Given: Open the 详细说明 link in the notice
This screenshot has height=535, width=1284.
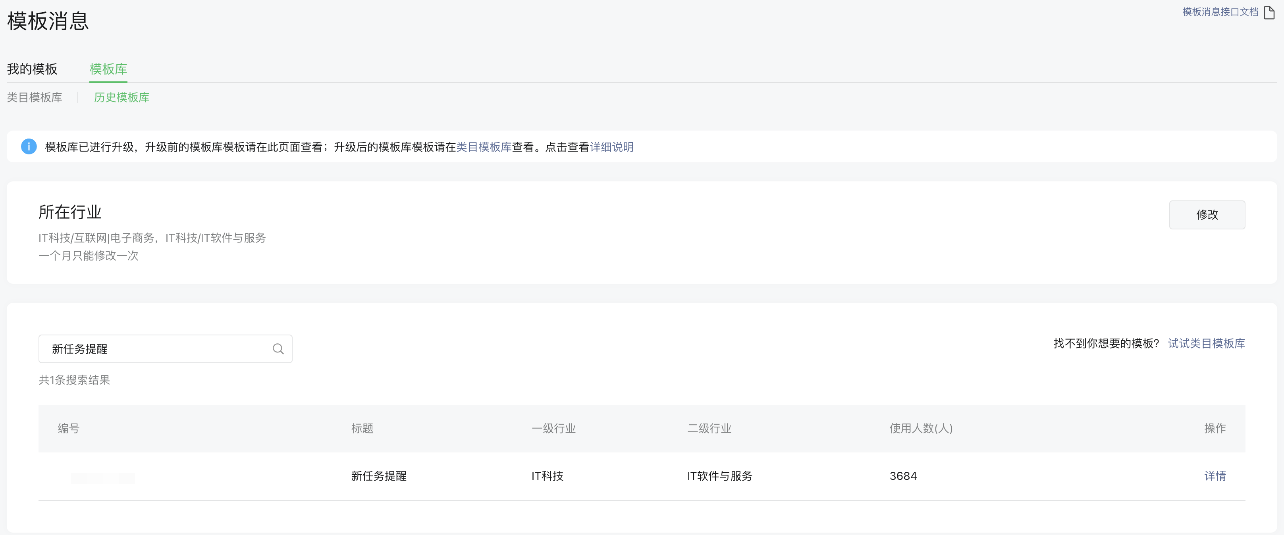Looking at the screenshot, I should [611, 147].
